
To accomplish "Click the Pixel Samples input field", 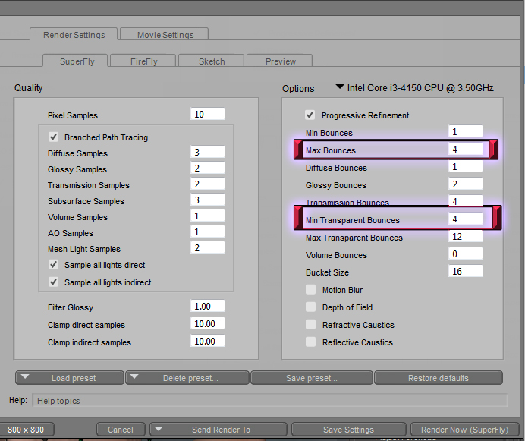I will [x=208, y=115].
